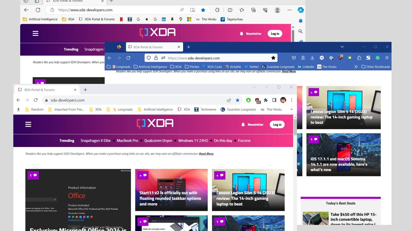Open new tab plus in Firefox
This screenshot has width=412, height=231.
[188, 47]
